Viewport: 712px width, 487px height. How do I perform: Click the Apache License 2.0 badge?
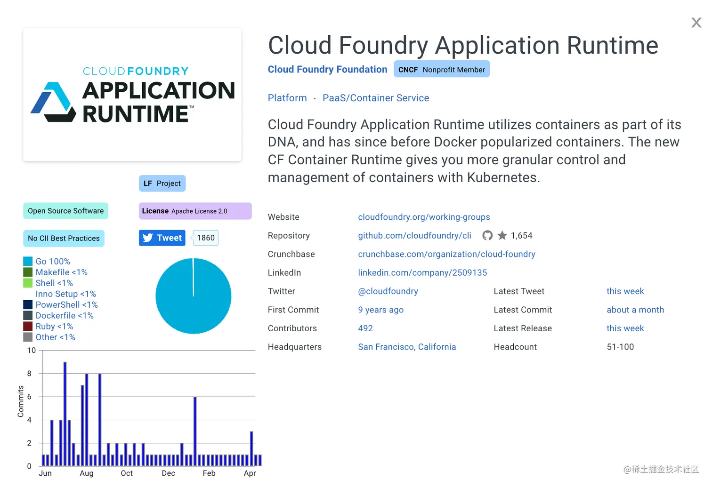pos(195,211)
